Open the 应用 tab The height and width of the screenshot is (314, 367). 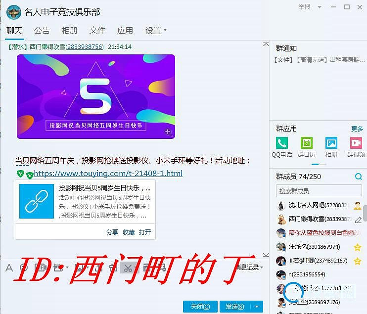(125, 31)
